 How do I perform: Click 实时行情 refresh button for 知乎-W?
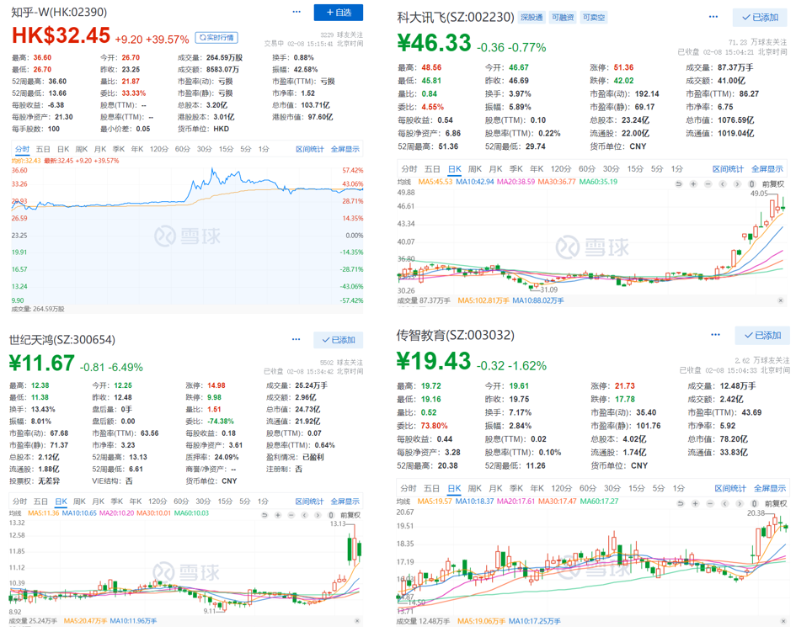(x=216, y=38)
